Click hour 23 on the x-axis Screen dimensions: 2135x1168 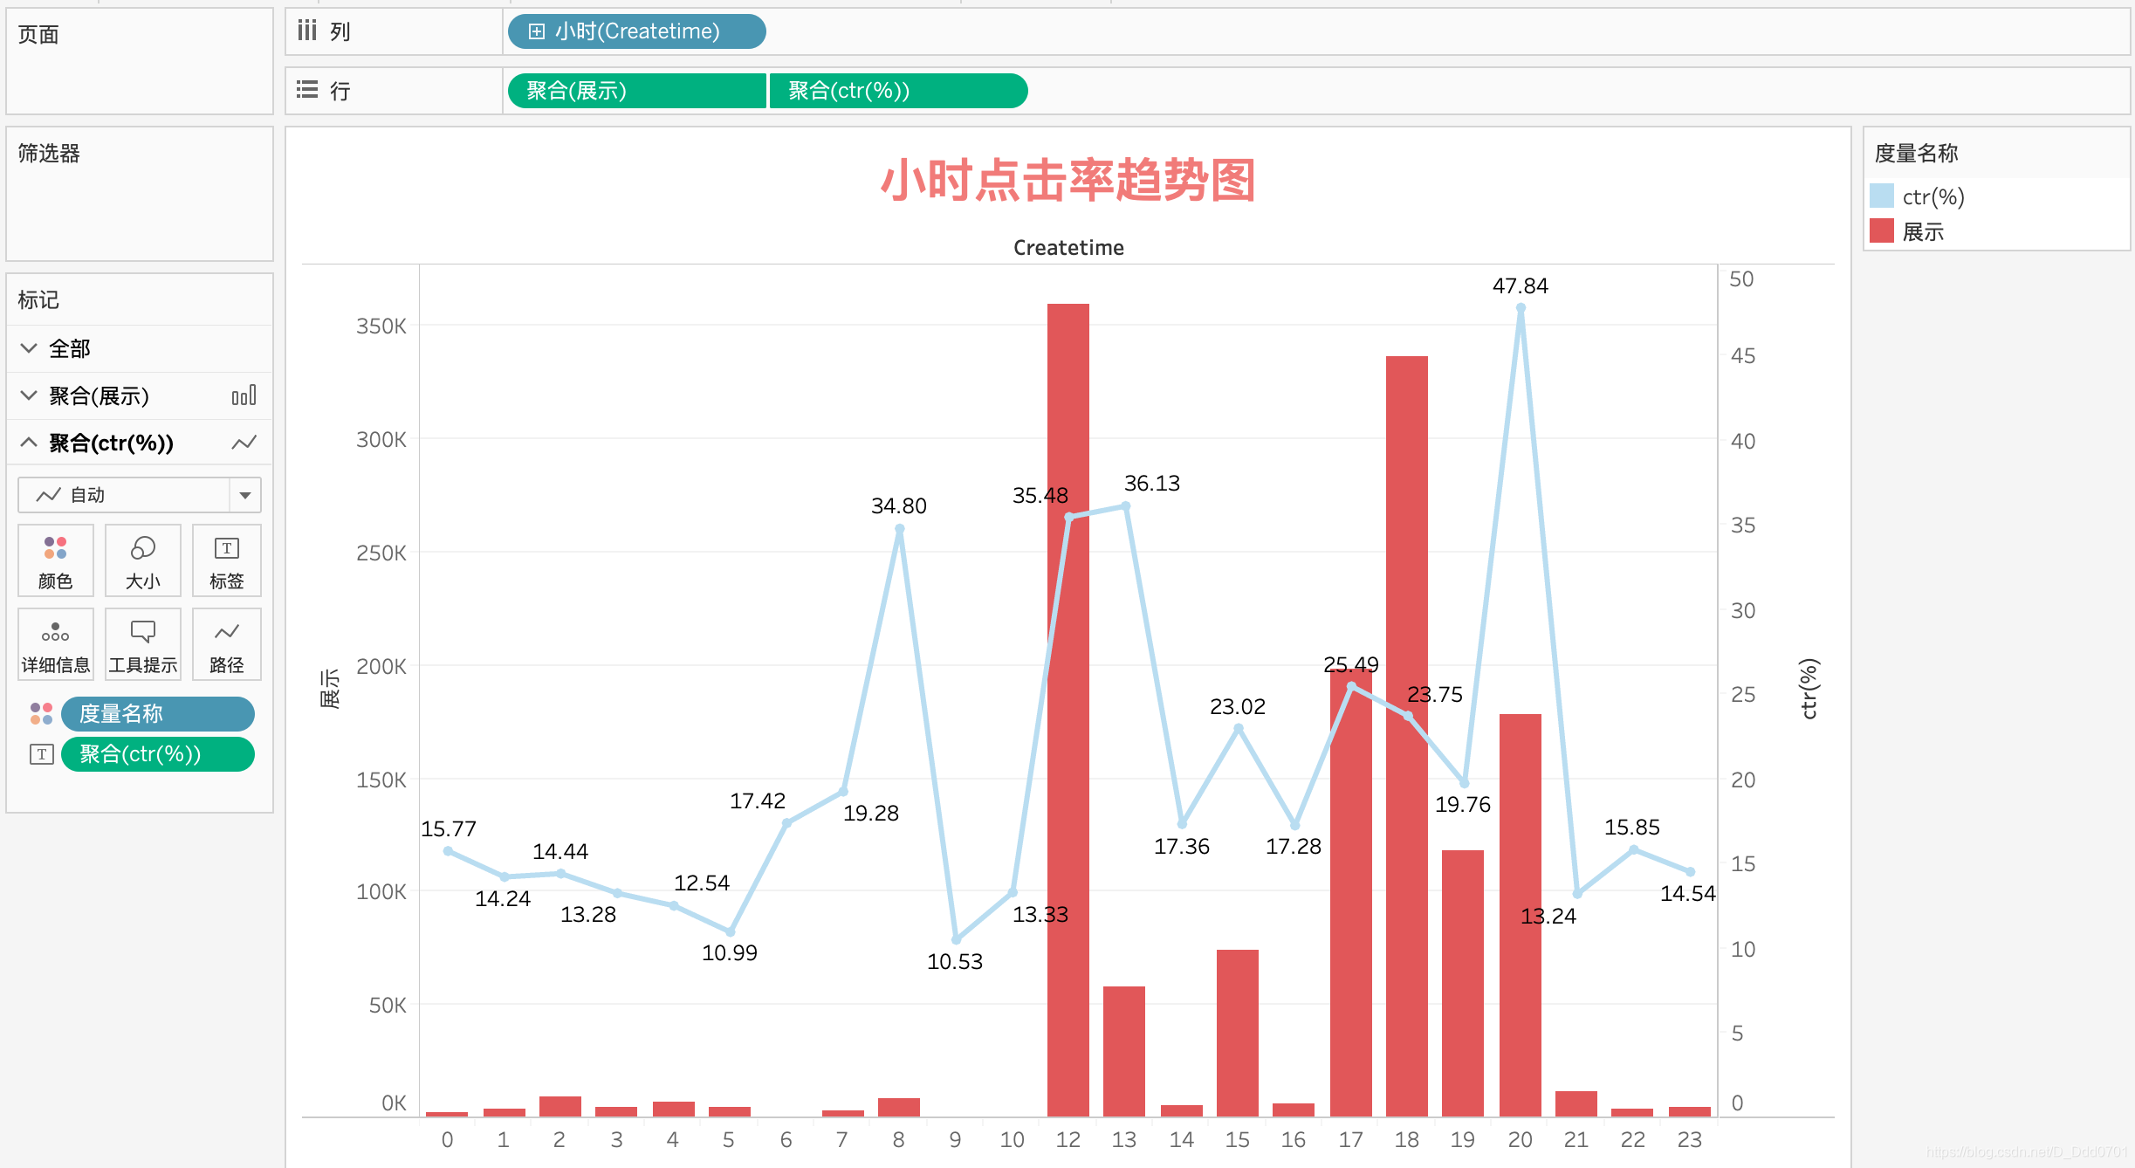pos(1690,1140)
